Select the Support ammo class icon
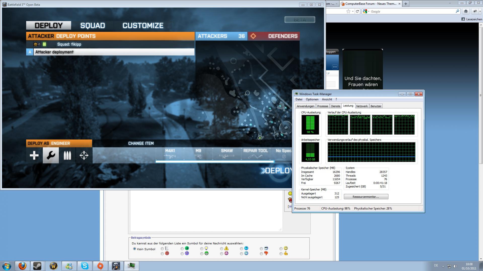The width and height of the screenshot is (483, 271). (x=67, y=155)
